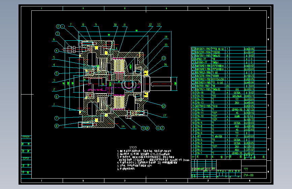Select 65Mn material in ZYA-10 row
Screen dimensions: 292x189
(237, 116)
